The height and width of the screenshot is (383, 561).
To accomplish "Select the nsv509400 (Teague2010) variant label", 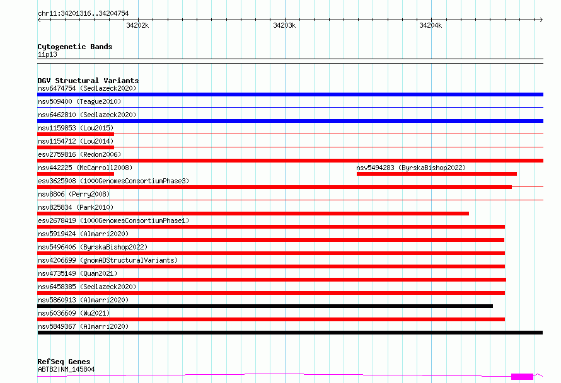I will point(79,101).
